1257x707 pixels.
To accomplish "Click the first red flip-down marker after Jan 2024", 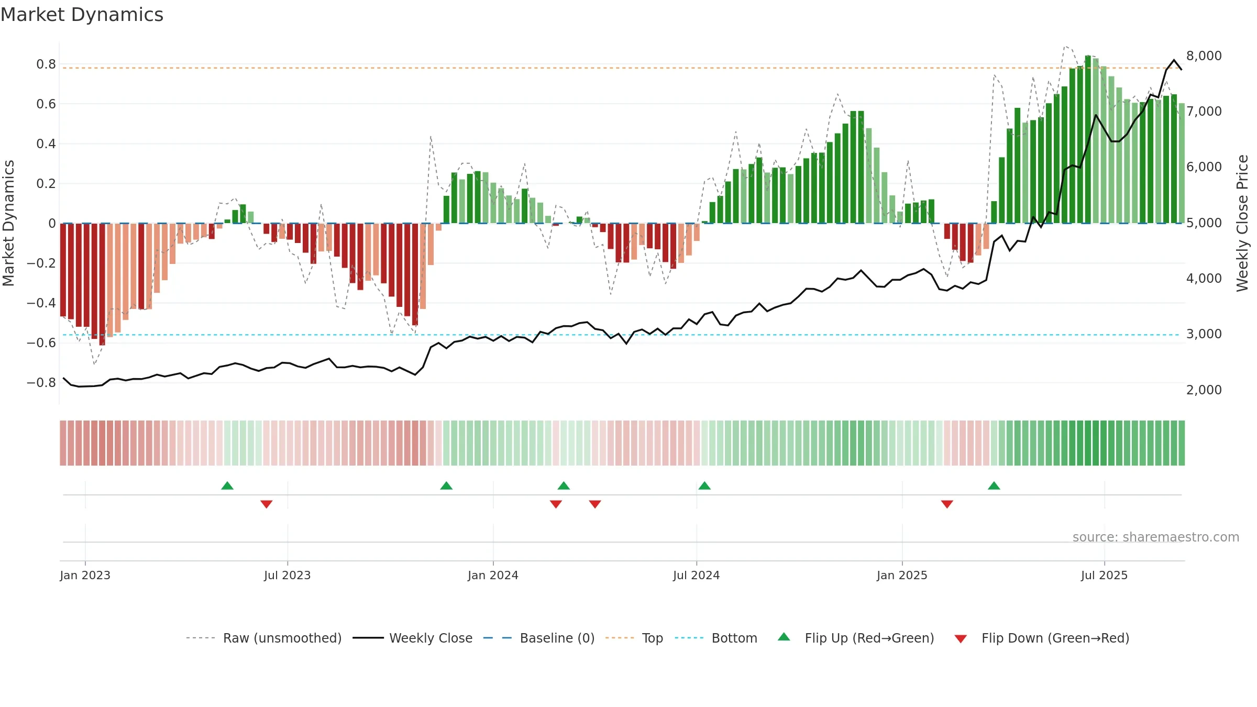I will [556, 504].
